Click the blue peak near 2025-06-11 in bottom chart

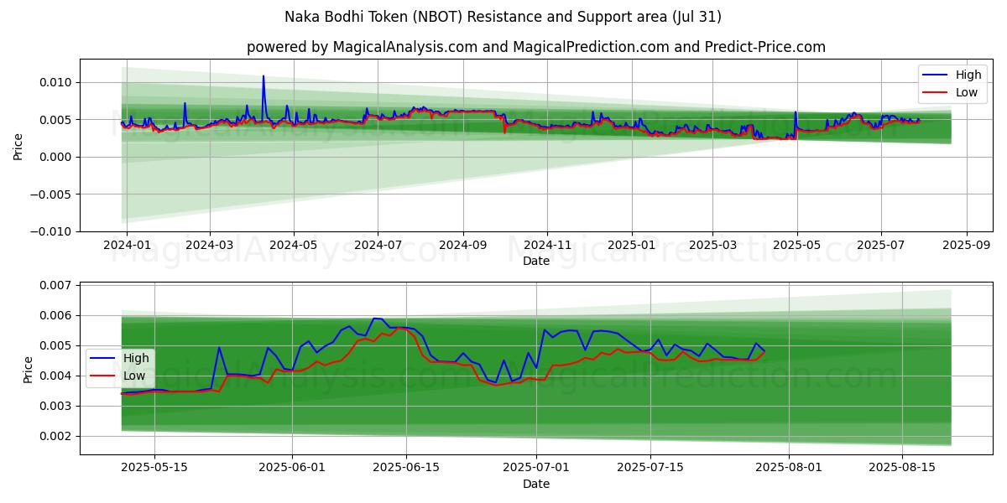tap(375, 319)
